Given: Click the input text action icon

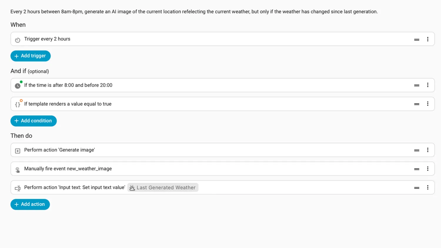Looking at the screenshot, I should click(18, 188).
